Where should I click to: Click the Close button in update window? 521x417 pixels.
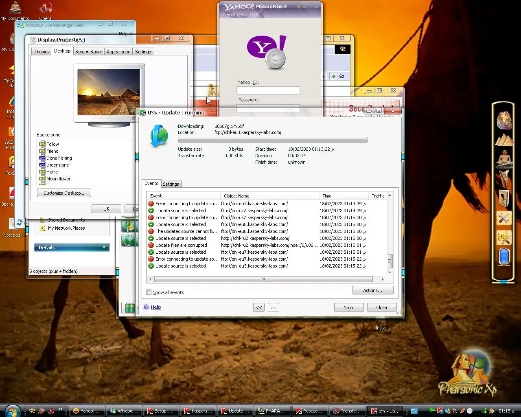pyautogui.click(x=381, y=307)
